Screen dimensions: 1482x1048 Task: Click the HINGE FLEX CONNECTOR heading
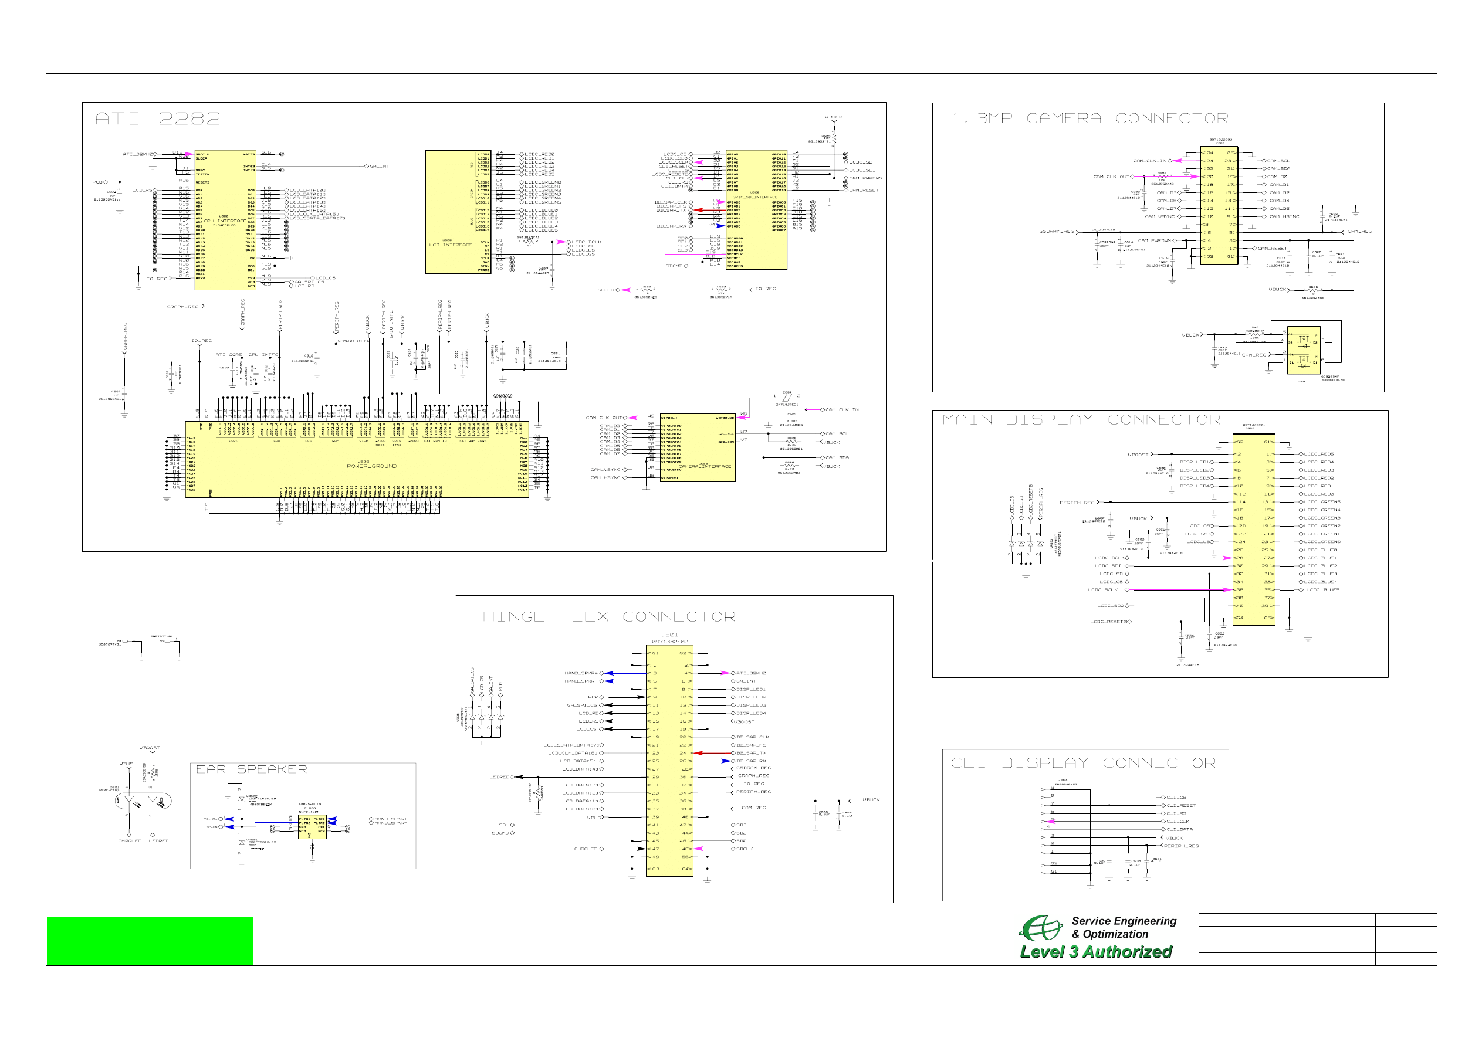point(608,617)
